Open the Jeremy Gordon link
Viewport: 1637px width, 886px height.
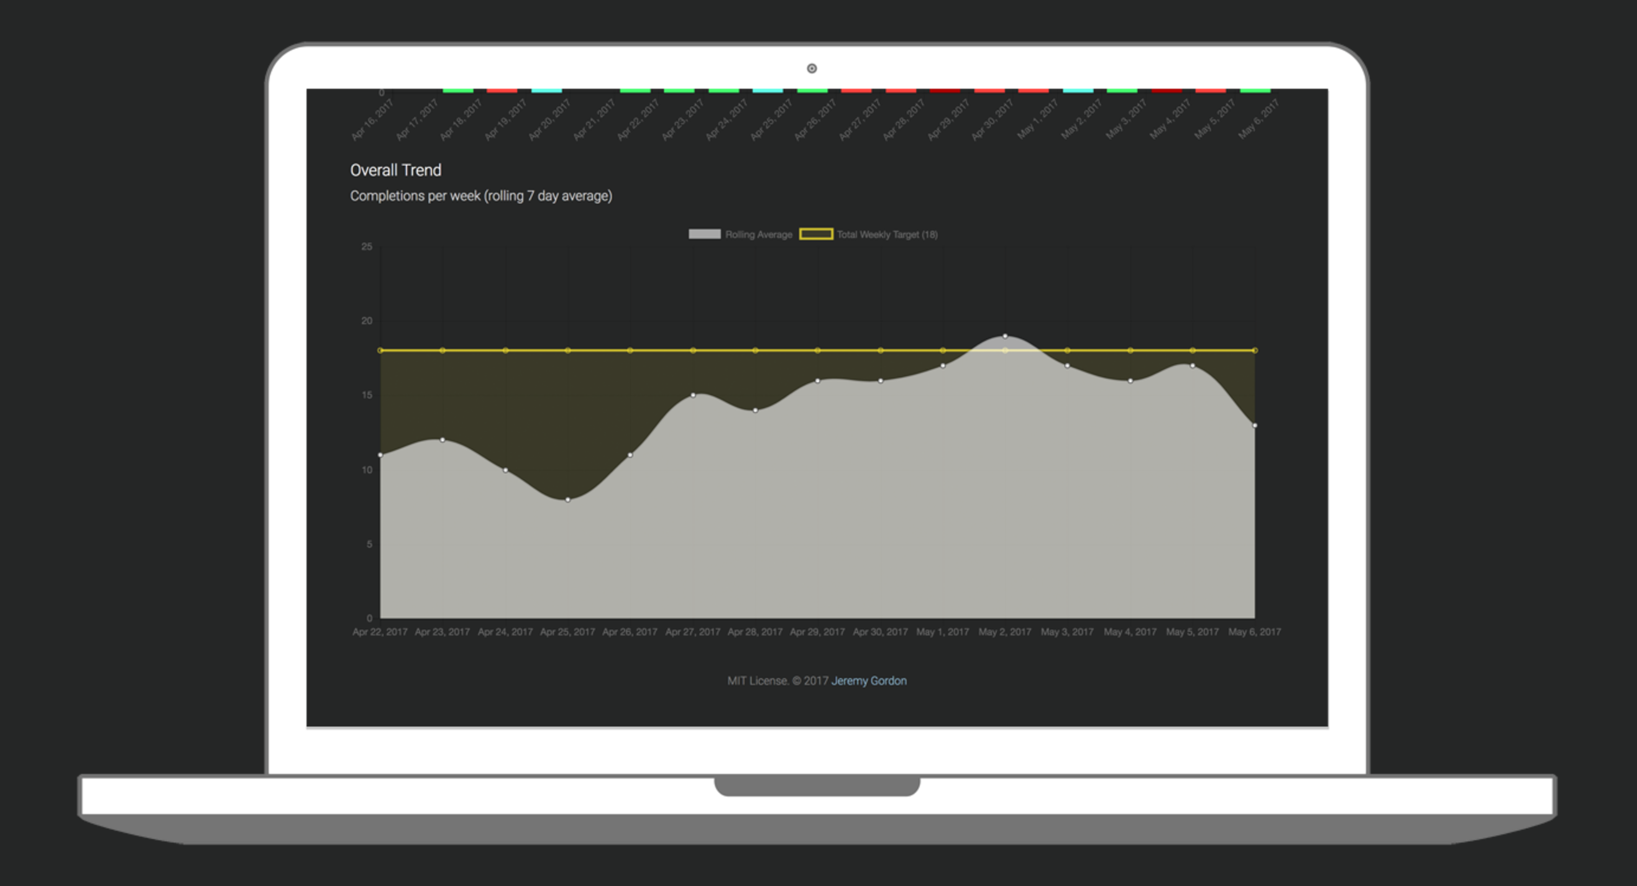click(x=869, y=681)
